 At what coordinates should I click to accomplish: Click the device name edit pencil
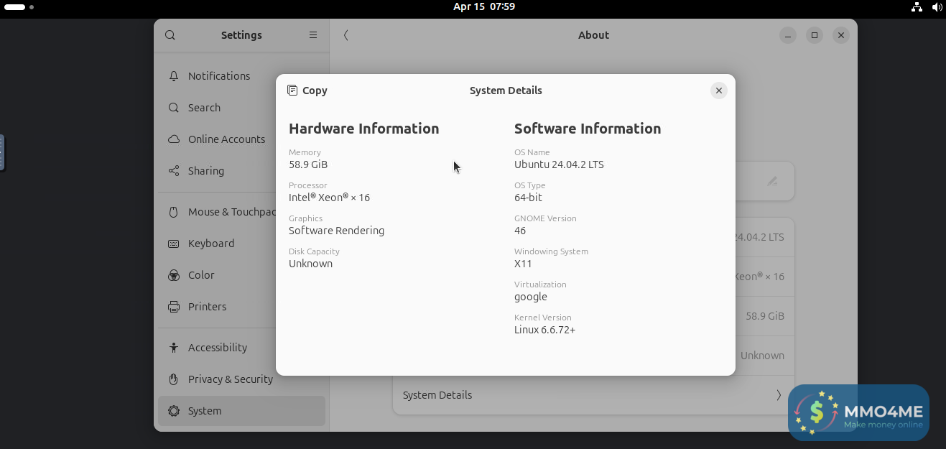pos(772,181)
